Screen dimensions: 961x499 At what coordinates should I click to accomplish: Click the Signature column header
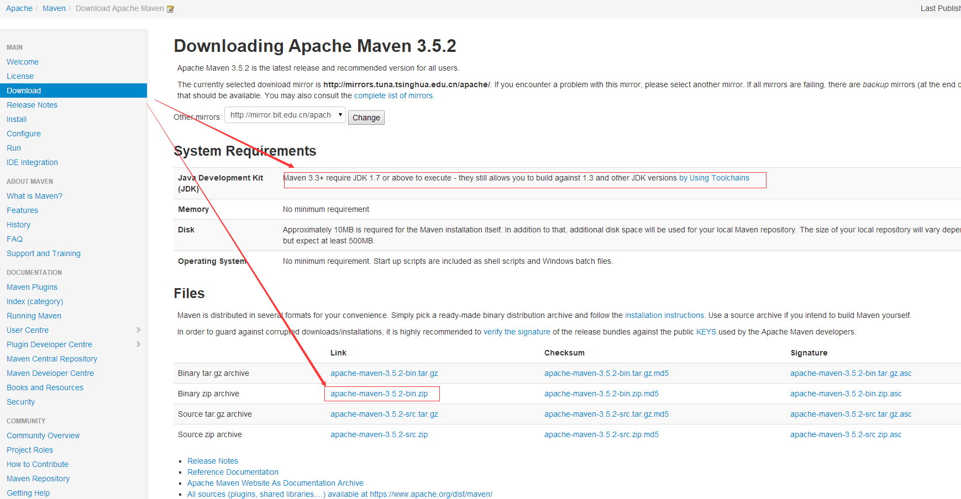809,353
